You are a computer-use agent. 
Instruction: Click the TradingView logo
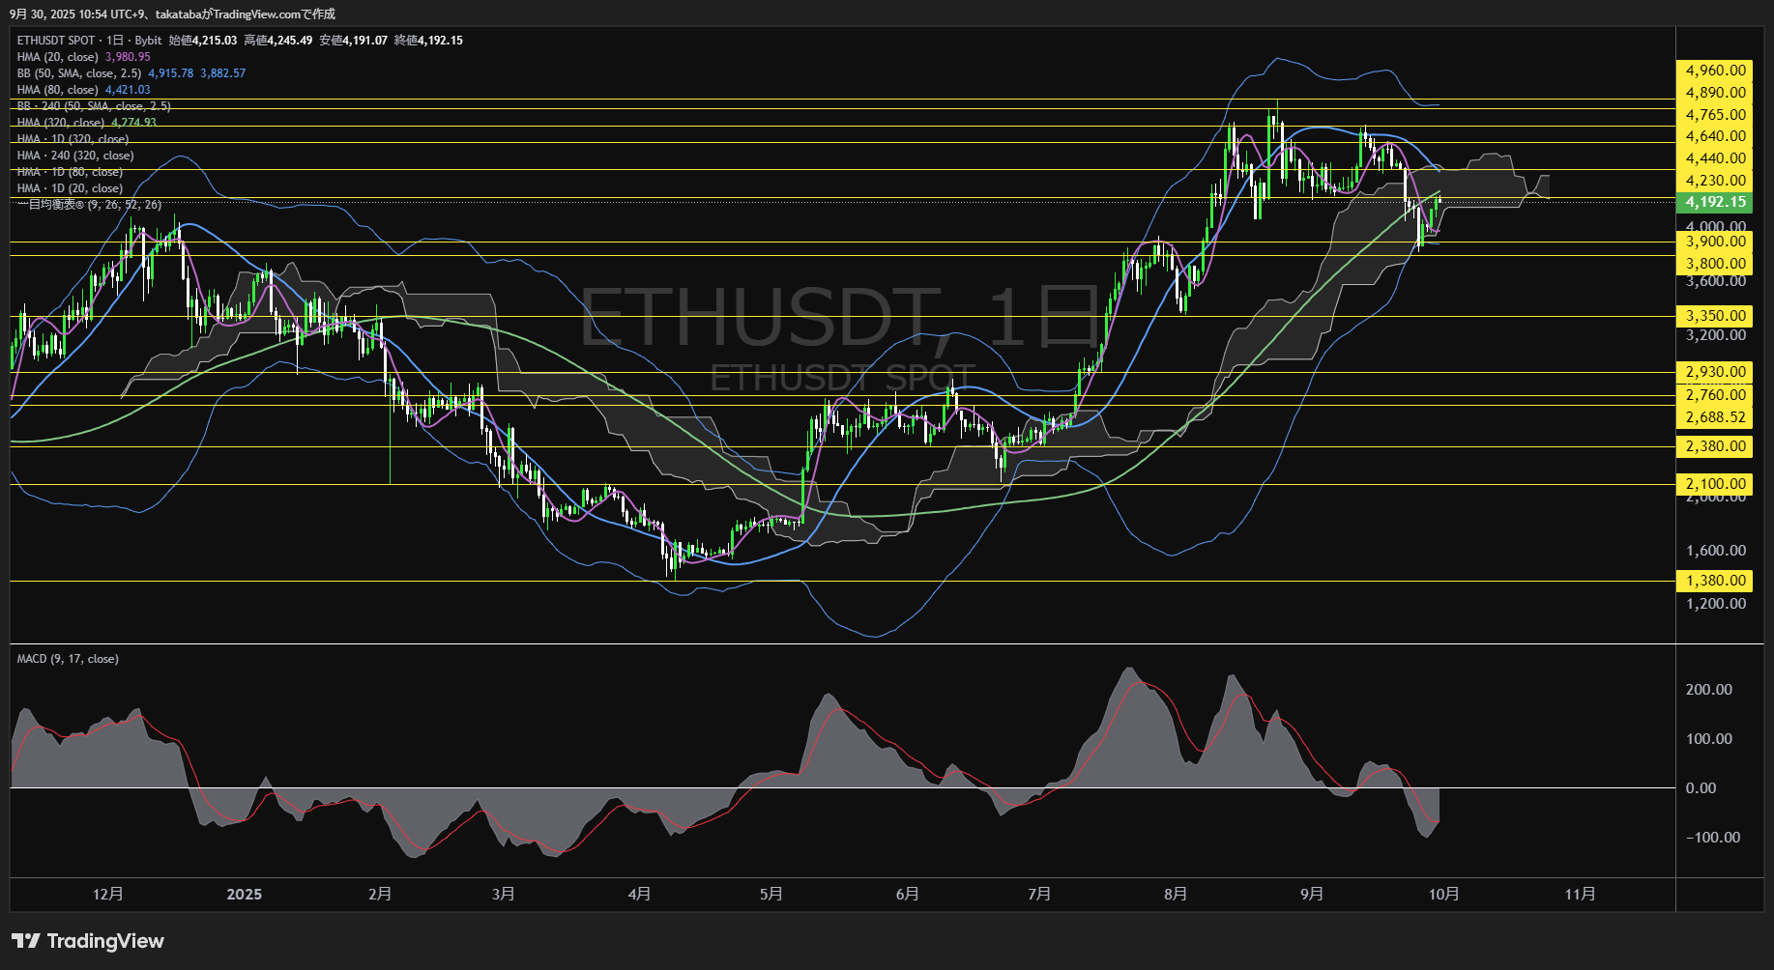tap(88, 941)
